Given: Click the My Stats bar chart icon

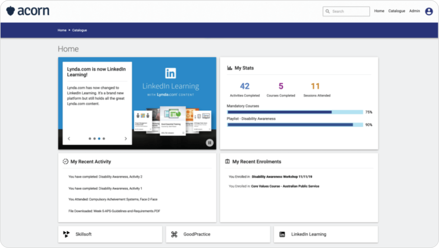Looking at the screenshot, I should click(229, 68).
